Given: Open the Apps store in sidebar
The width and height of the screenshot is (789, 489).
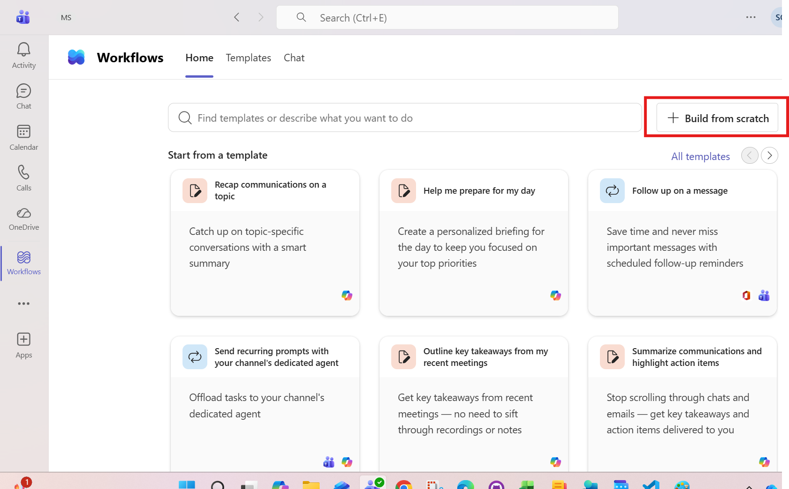Looking at the screenshot, I should (x=24, y=345).
